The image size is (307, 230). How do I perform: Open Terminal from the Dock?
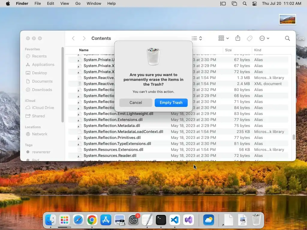(x=161, y=220)
